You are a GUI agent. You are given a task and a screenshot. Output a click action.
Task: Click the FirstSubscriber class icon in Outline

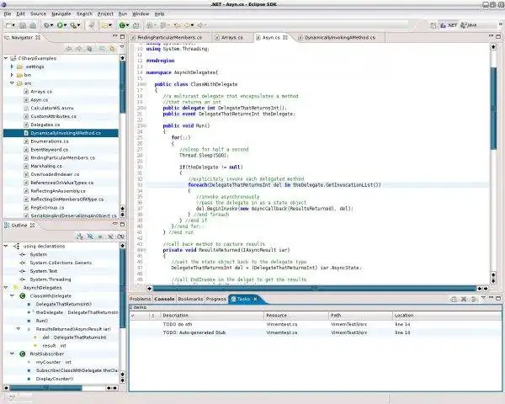pos(23,353)
